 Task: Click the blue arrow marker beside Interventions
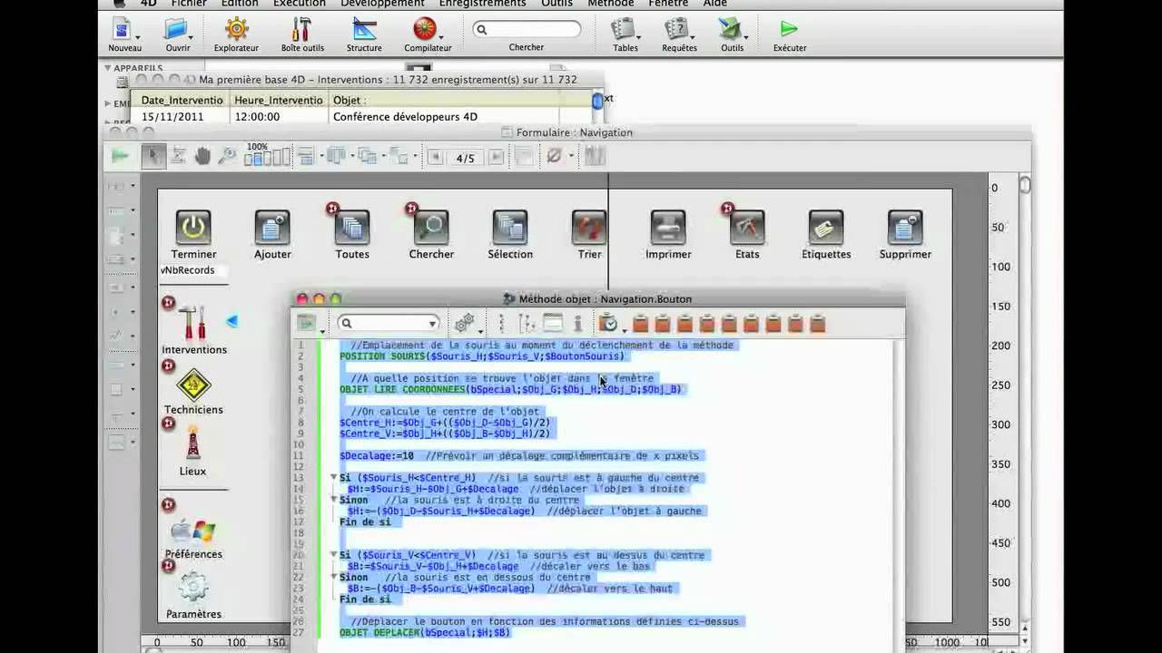click(x=231, y=321)
